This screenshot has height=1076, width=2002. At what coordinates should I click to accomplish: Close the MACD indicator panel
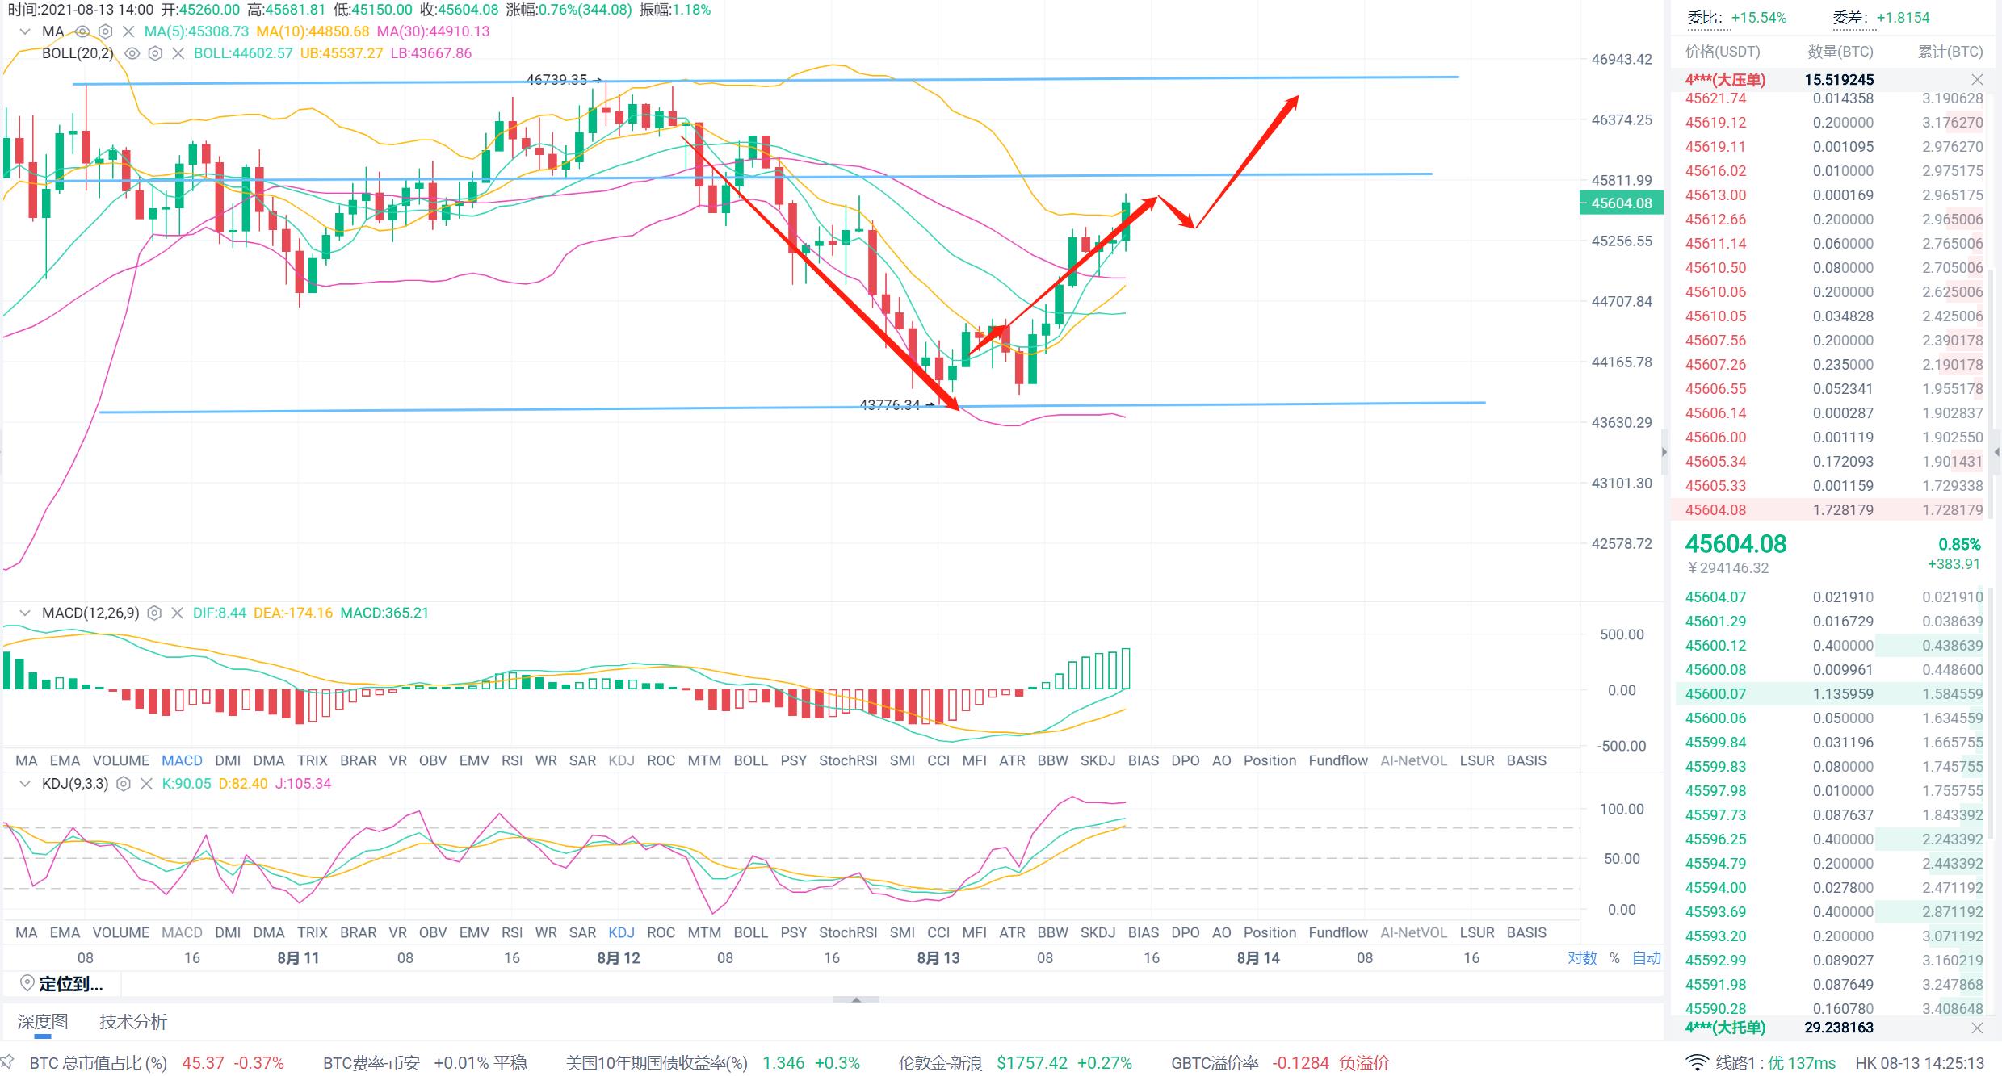[x=178, y=613]
